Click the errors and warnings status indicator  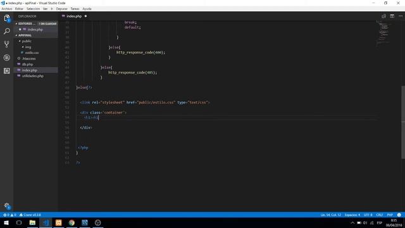(10, 215)
